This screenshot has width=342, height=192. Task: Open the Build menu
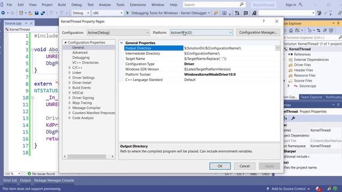(x=62, y=5)
